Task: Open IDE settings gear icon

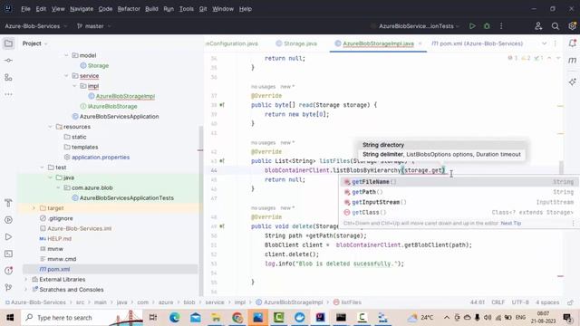Action: 572,26
